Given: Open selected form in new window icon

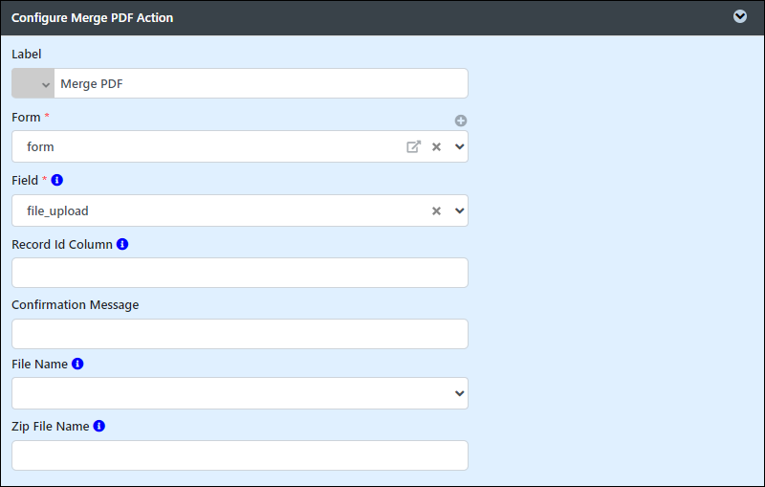Looking at the screenshot, I should click(x=413, y=146).
